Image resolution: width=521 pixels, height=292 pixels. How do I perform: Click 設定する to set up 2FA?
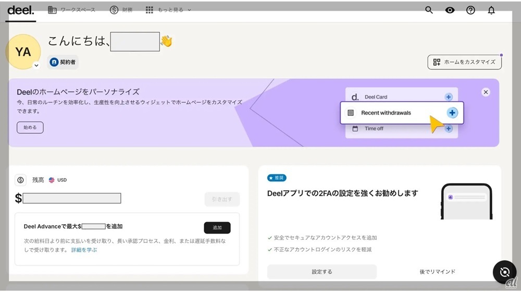click(x=321, y=272)
